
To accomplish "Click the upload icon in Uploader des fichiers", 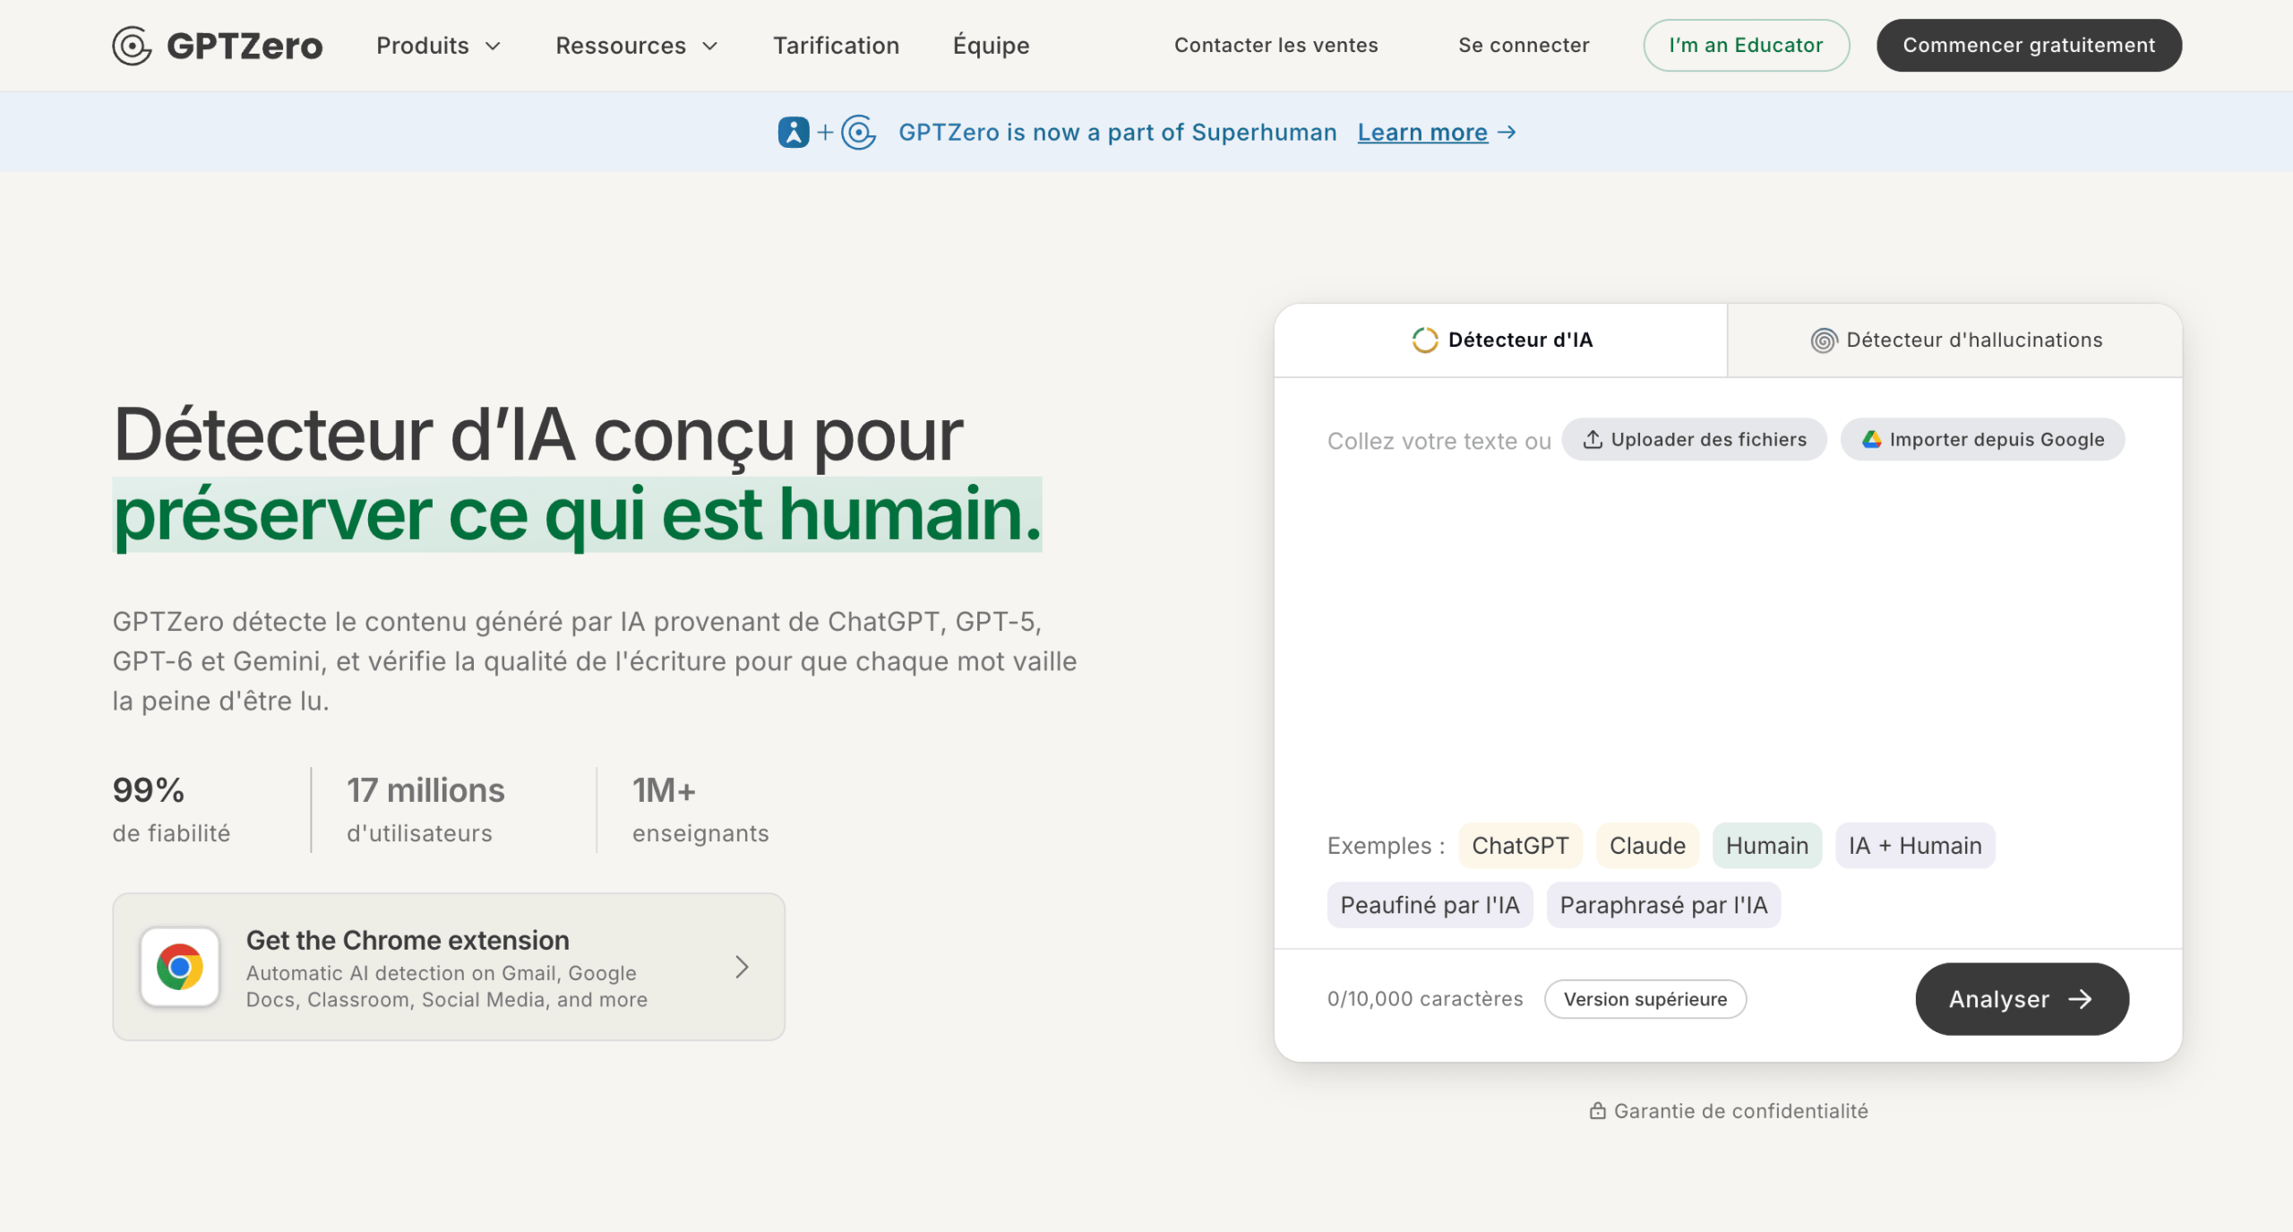I will point(1592,439).
